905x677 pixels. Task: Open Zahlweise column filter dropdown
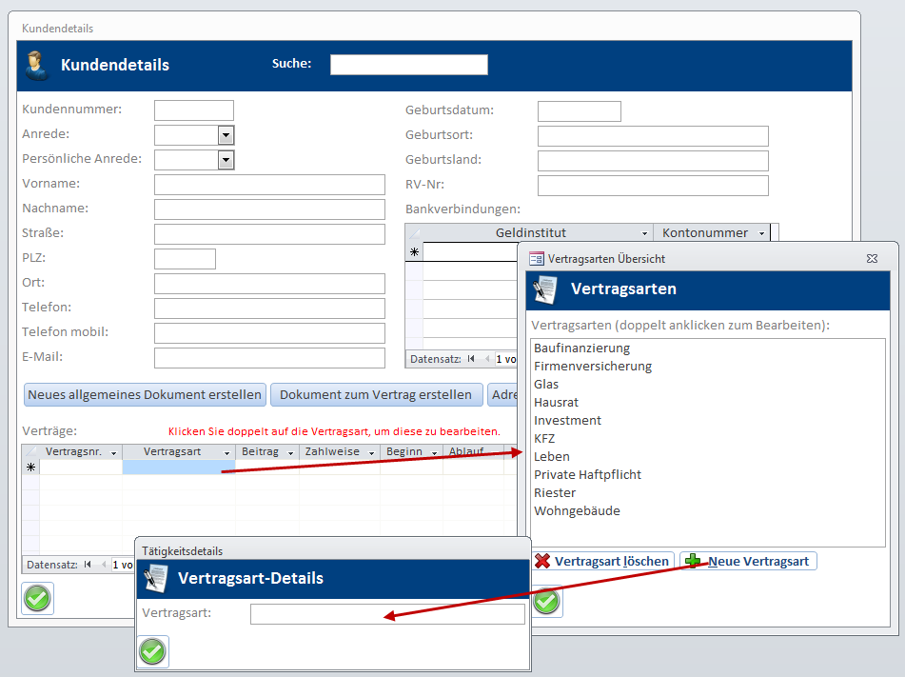(370, 452)
